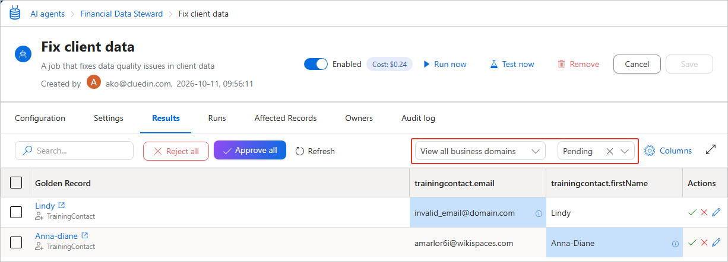Clear the Pending filter with X icon

click(x=609, y=151)
